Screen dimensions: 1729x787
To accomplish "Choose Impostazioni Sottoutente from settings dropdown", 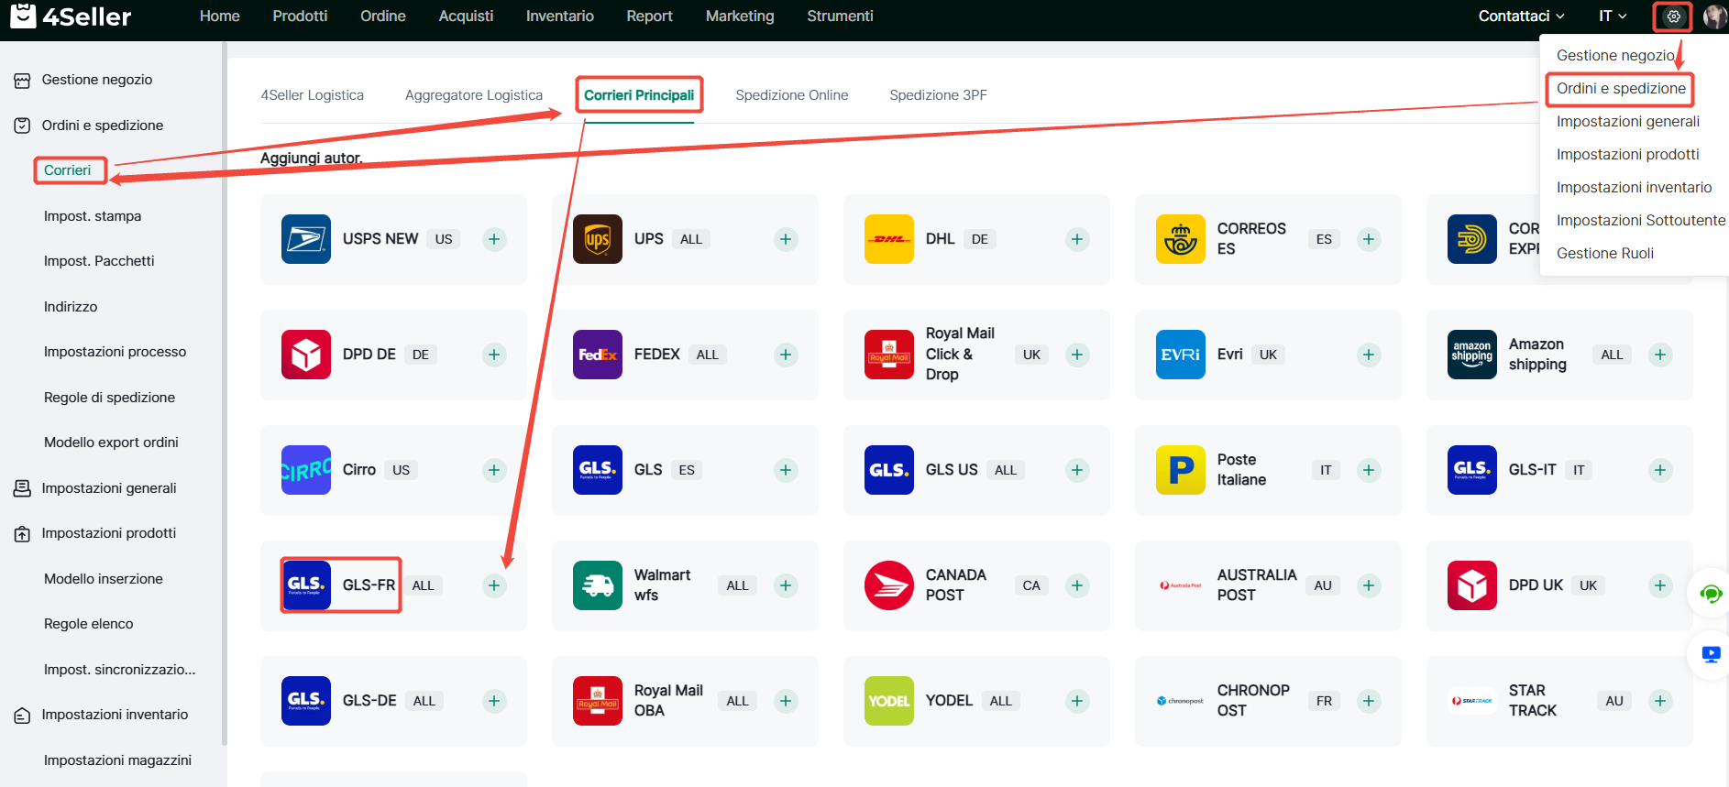I will (1641, 221).
